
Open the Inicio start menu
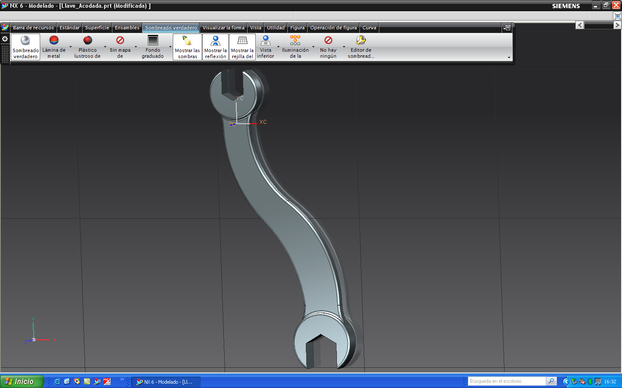pos(22,382)
